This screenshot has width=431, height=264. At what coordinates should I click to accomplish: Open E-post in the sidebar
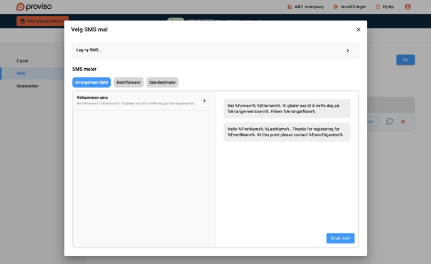click(x=23, y=61)
